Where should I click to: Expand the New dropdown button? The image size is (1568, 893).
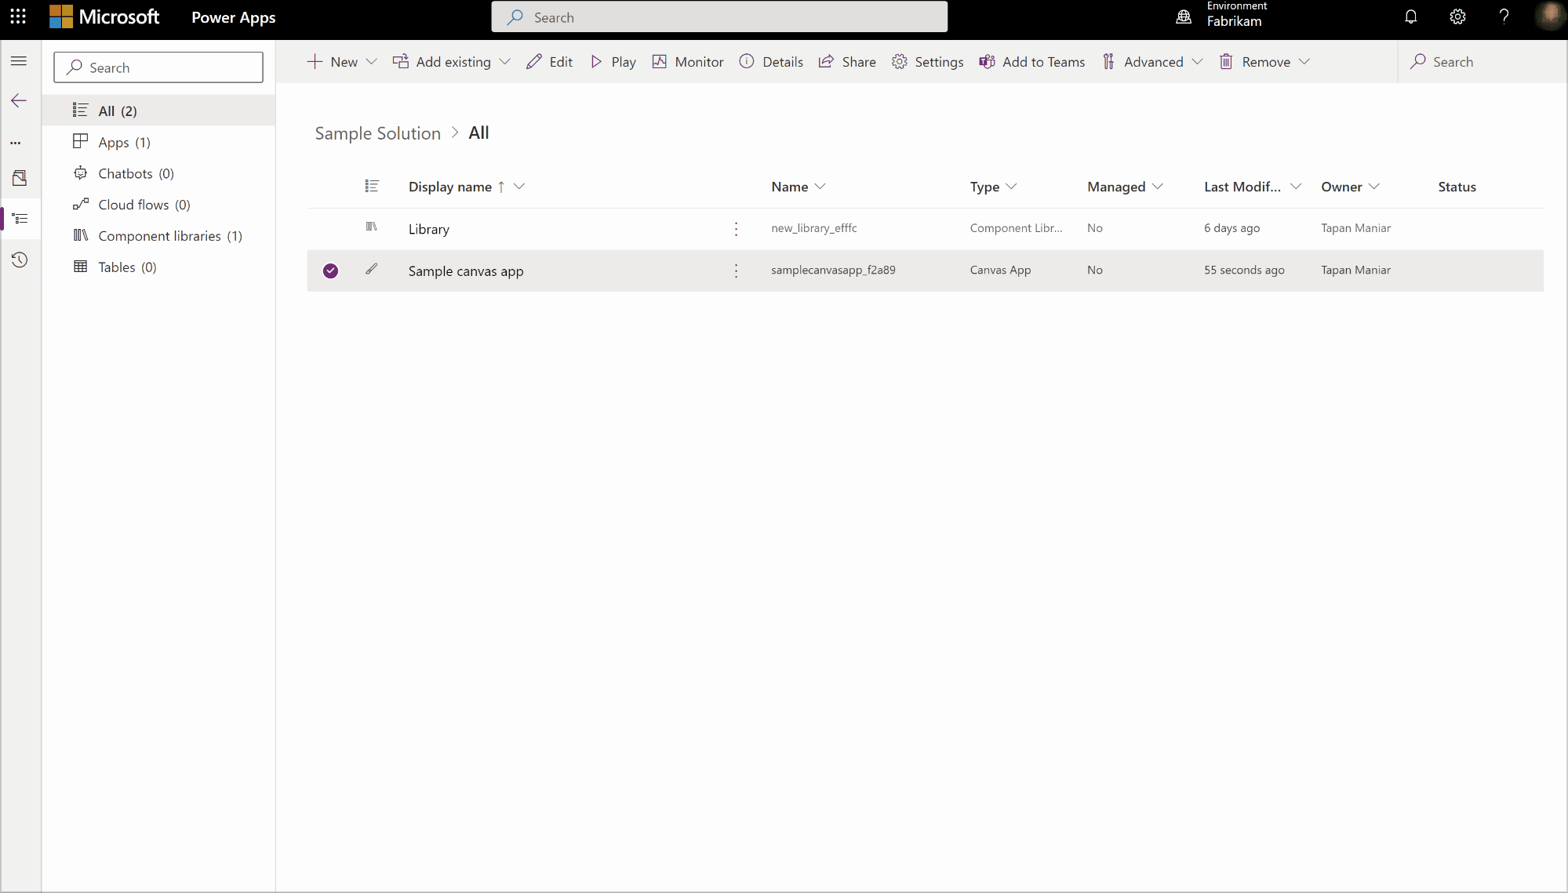click(x=372, y=61)
